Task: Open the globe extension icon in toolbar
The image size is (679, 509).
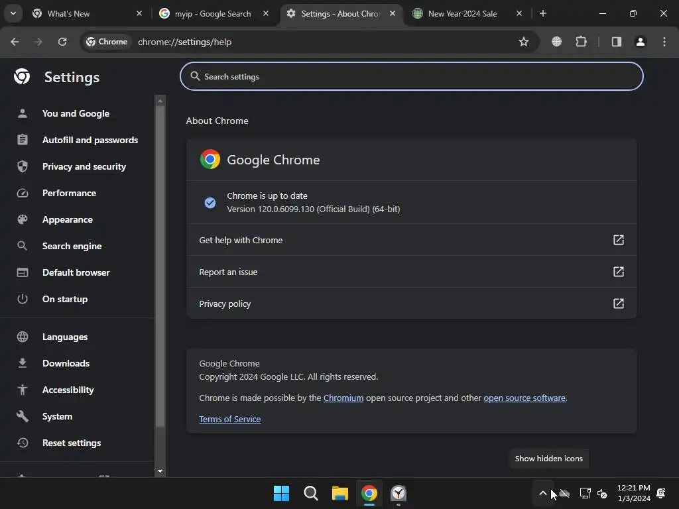Action: click(x=556, y=42)
